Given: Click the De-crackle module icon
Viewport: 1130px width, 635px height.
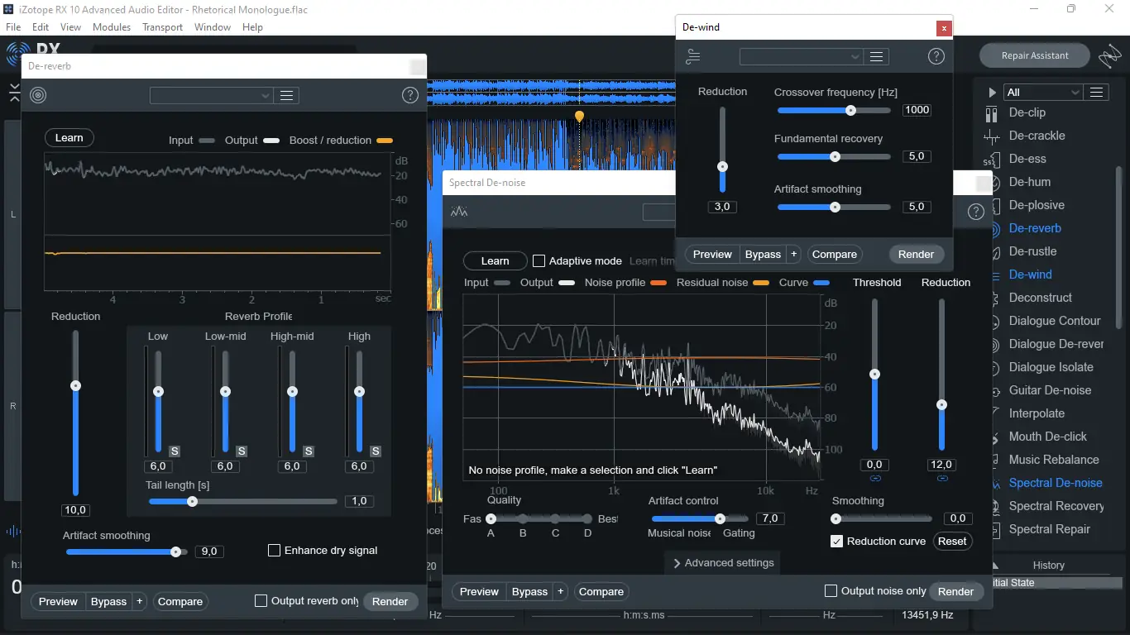Looking at the screenshot, I should click(x=991, y=136).
